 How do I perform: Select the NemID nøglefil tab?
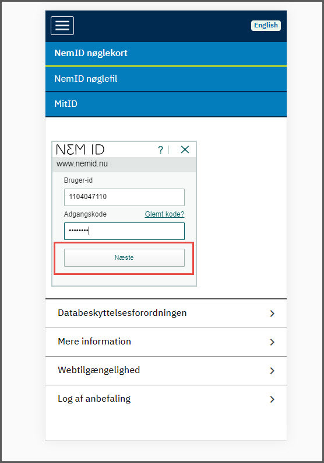[166, 79]
